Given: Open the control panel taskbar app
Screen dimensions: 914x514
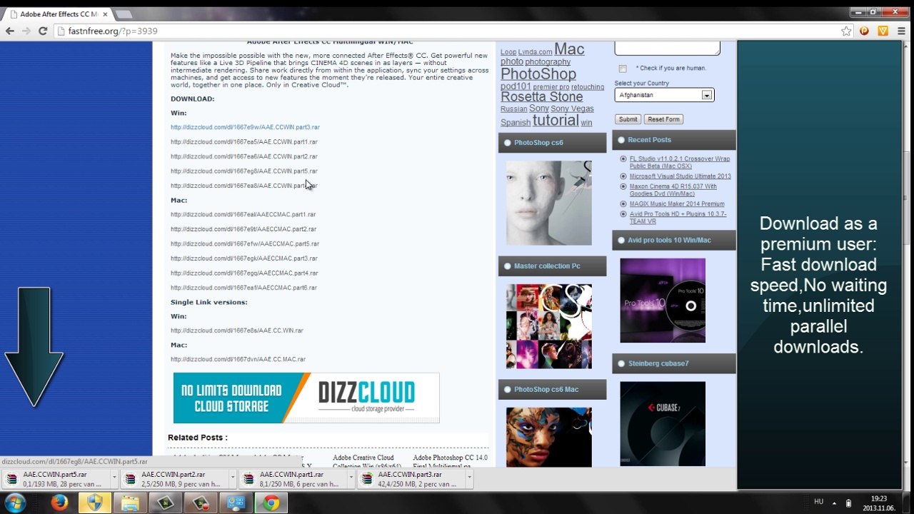Looking at the screenshot, I should tap(236, 503).
